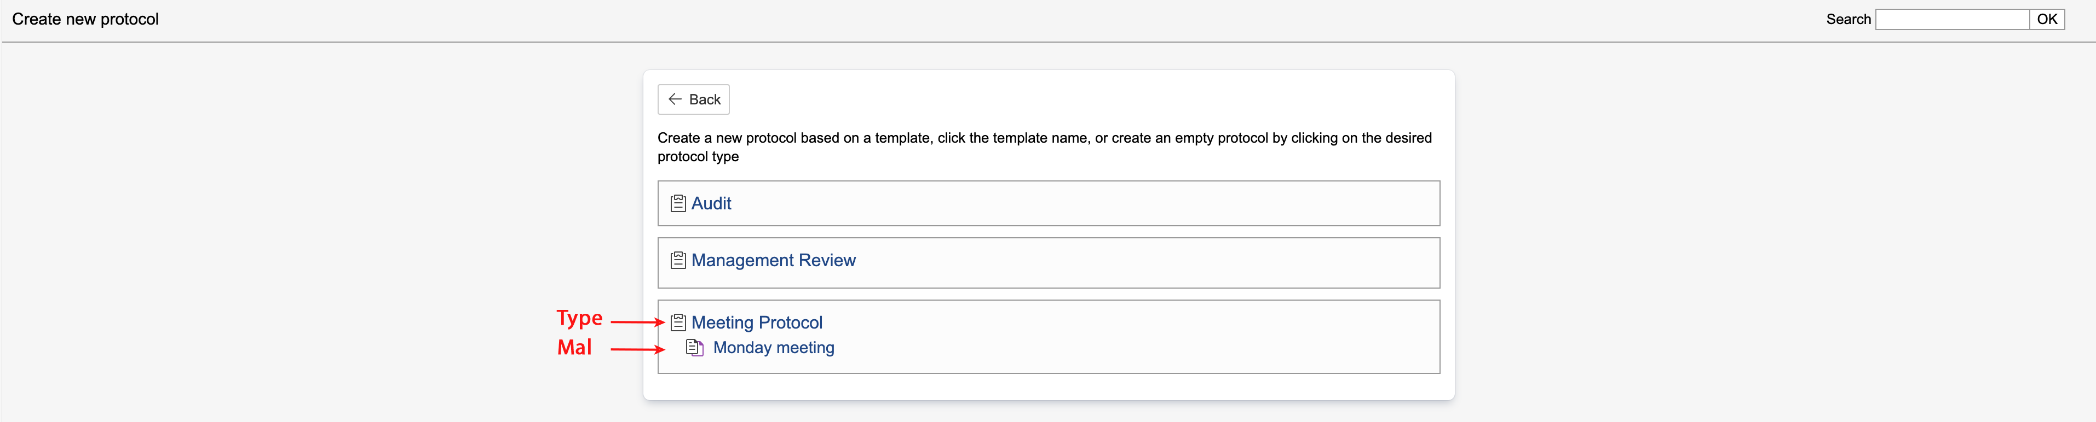The width and height of the screenshot is (2096, 422).
Task: Choose the Meeting Protocol type link
Action: point(757,323)
